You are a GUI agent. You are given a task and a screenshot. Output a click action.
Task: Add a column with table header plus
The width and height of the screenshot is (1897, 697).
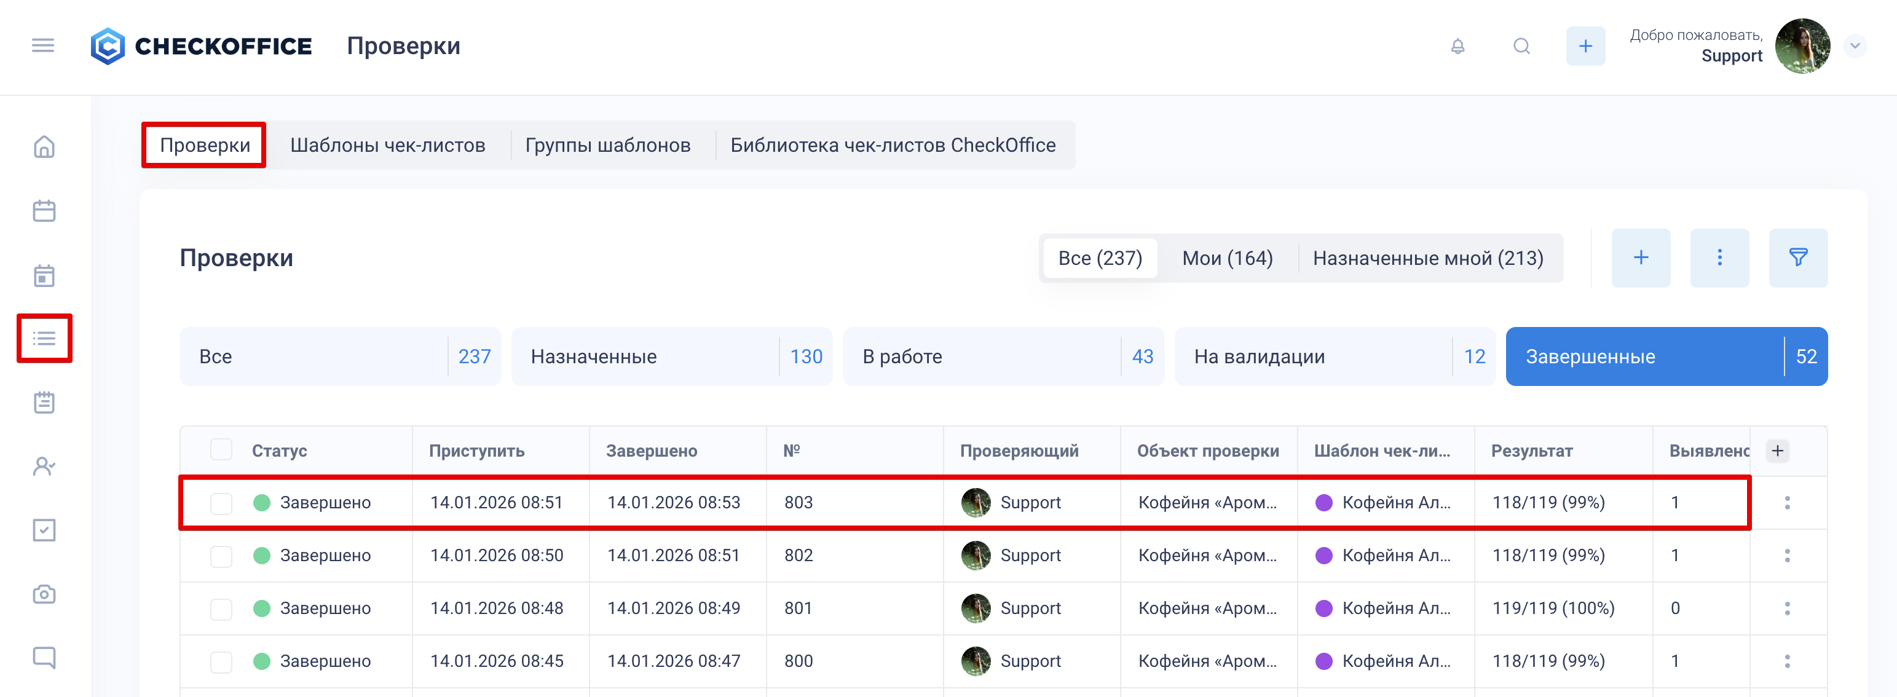pyautogui.click(x=1777, y=451)
